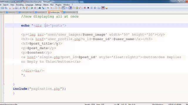Open the Replace dialog icon

(43, 8)
